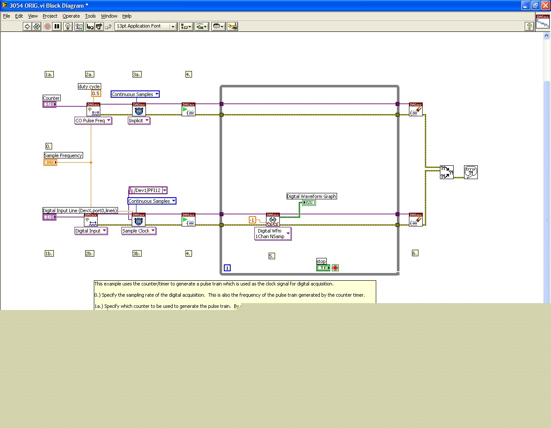The width and height of the screenshot is (551, 428).
Task: Open the Project menu
Action: tap(50, 16)
